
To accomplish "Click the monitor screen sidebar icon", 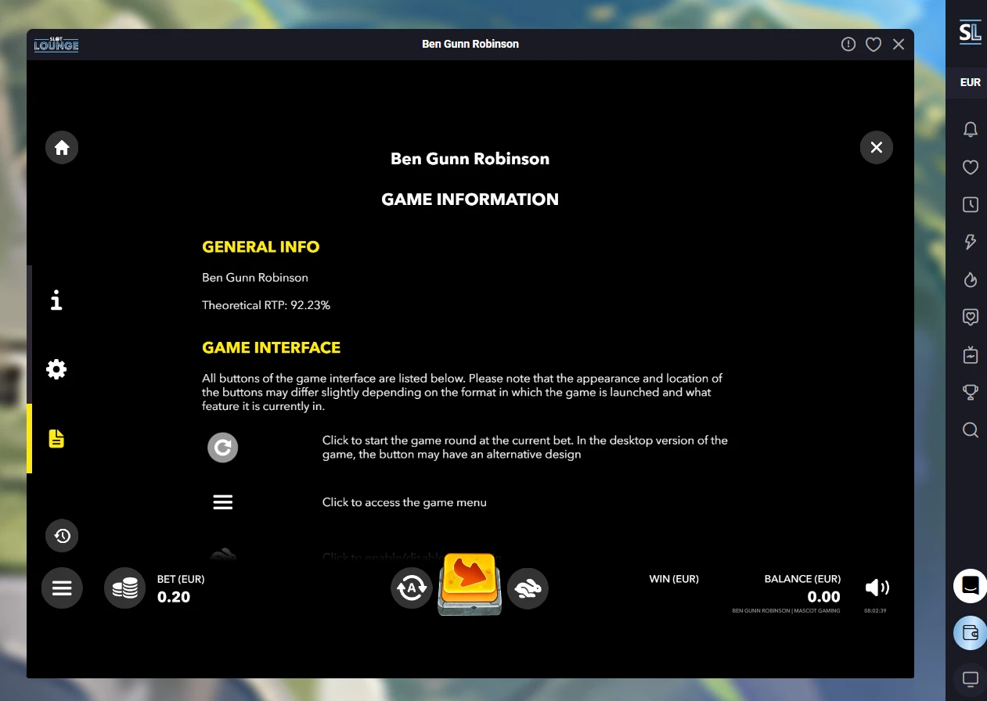I will [971, 678].
